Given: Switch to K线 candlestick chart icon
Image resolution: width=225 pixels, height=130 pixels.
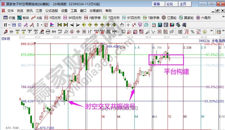Looking at the screenshot, I should (x=37, y=18).
